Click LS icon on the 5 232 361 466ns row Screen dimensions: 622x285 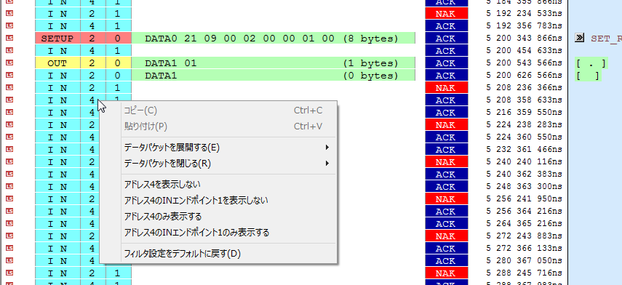coord(9,150)
